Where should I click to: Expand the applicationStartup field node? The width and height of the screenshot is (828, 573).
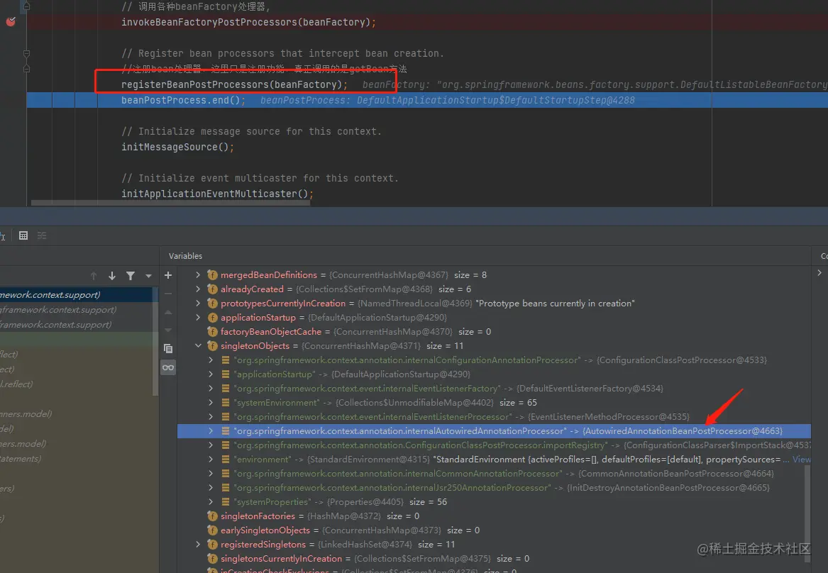click(x=197, y=317)
